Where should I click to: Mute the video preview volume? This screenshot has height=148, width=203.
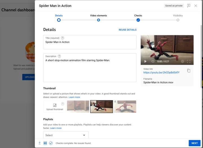pyautogui.click(x=153, y=61)
